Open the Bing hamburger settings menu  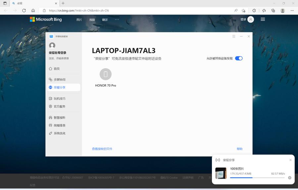263,19
